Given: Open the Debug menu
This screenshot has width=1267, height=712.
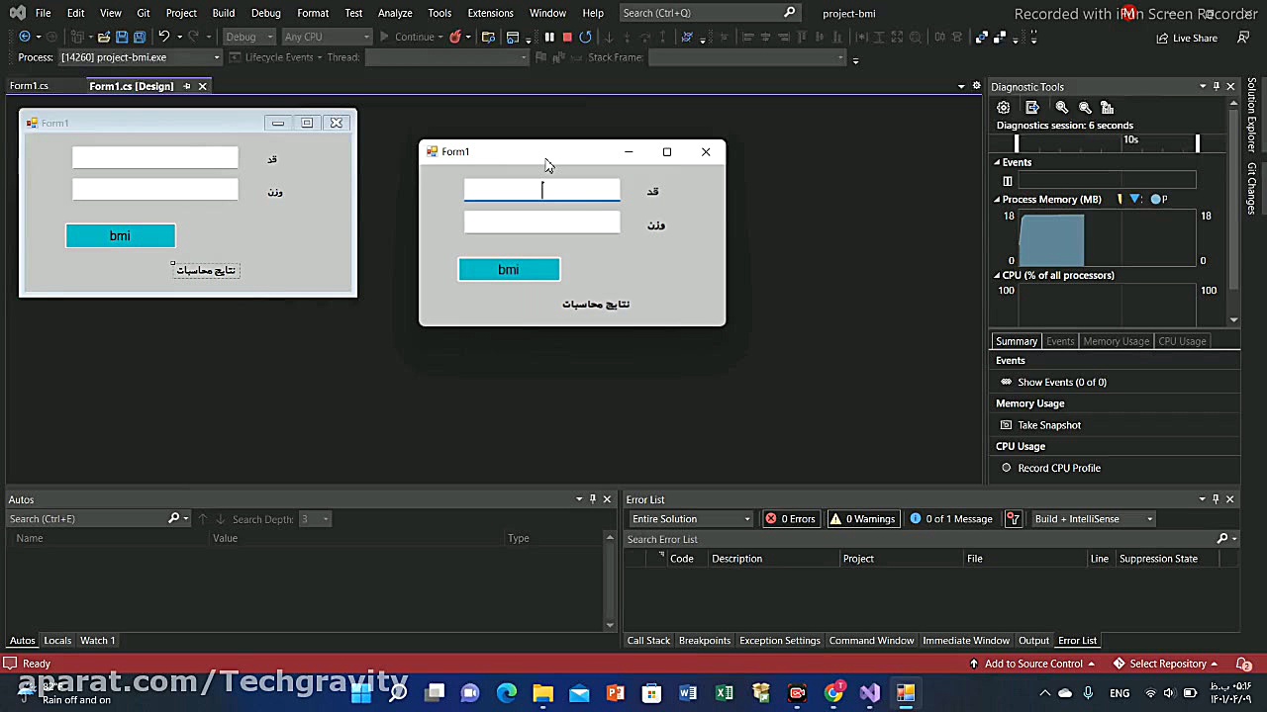Looking at the screenshot, I should [266, 13].
